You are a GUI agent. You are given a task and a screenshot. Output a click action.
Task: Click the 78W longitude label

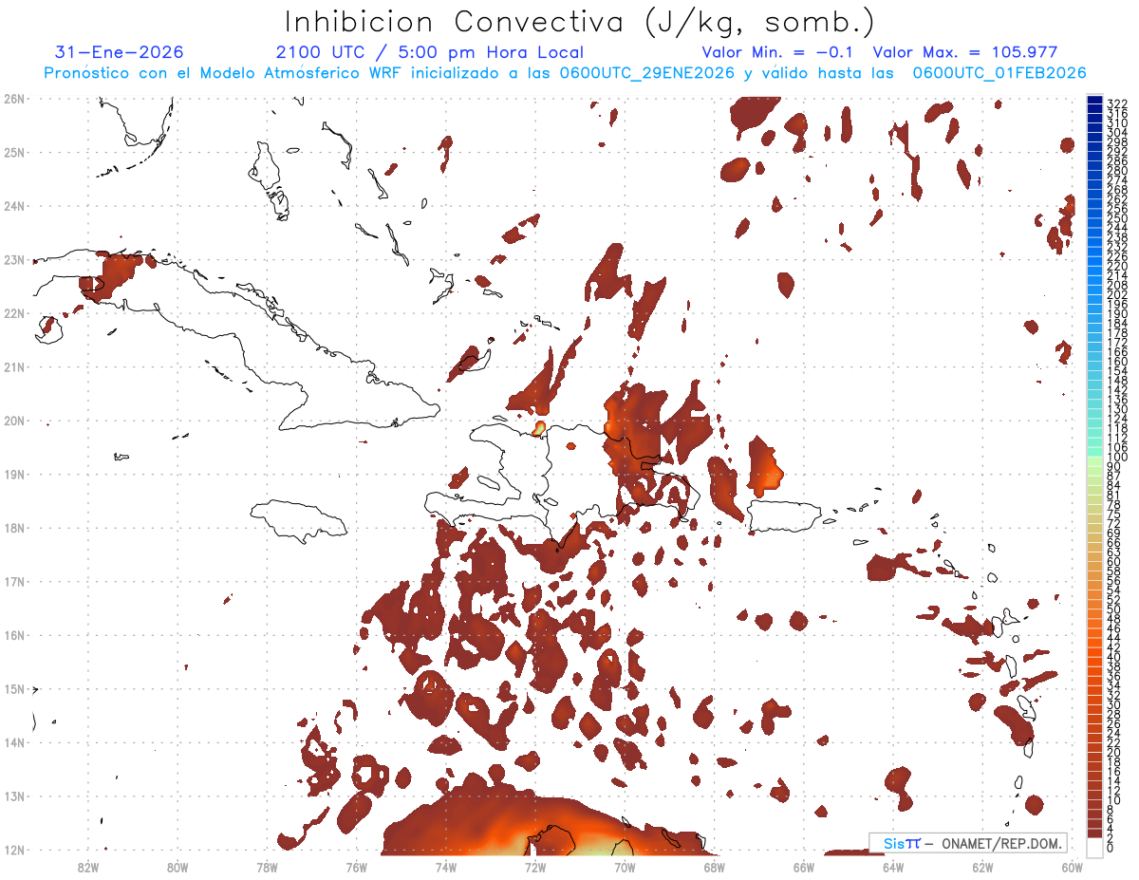267,867
